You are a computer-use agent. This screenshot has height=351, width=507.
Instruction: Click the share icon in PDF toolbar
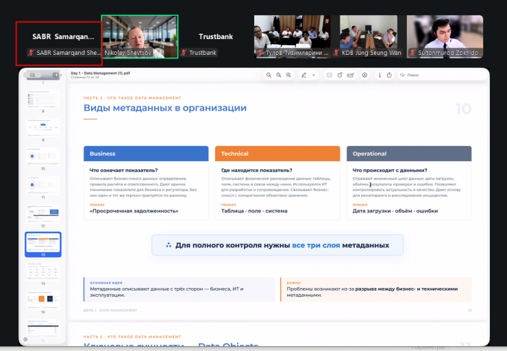pyautogui.click(x=389, y=75)
